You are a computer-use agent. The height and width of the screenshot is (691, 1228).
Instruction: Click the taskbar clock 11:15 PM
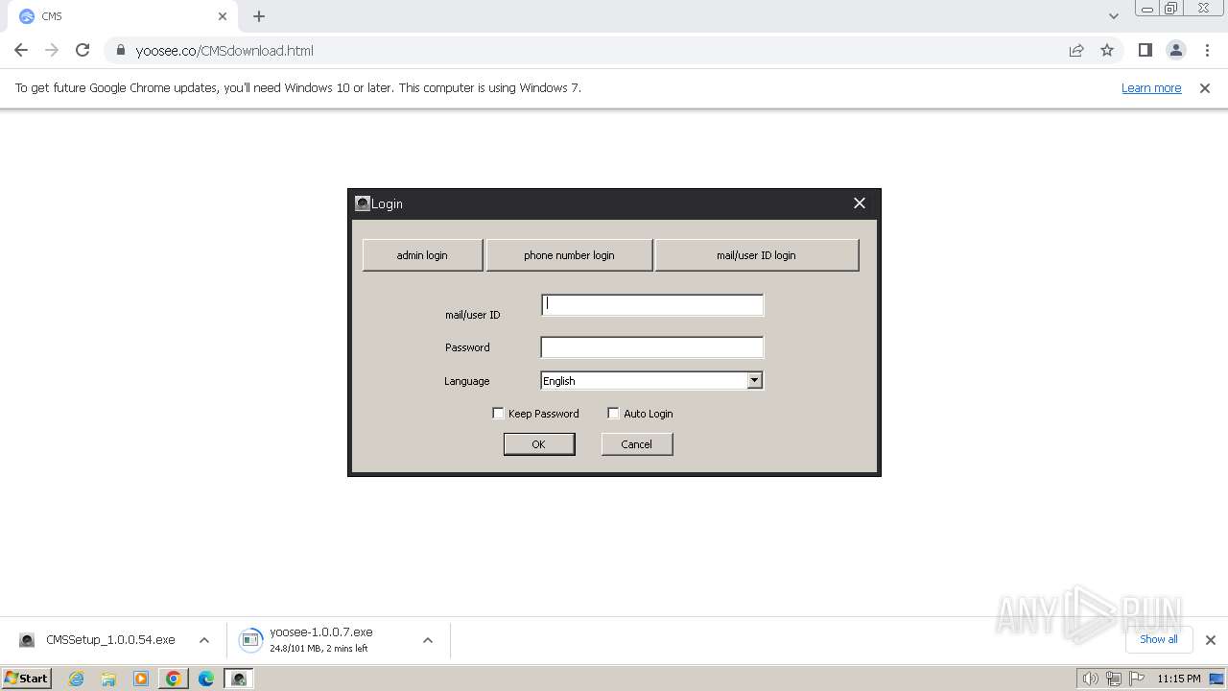pyautogui.click(x=1178, y=679)
